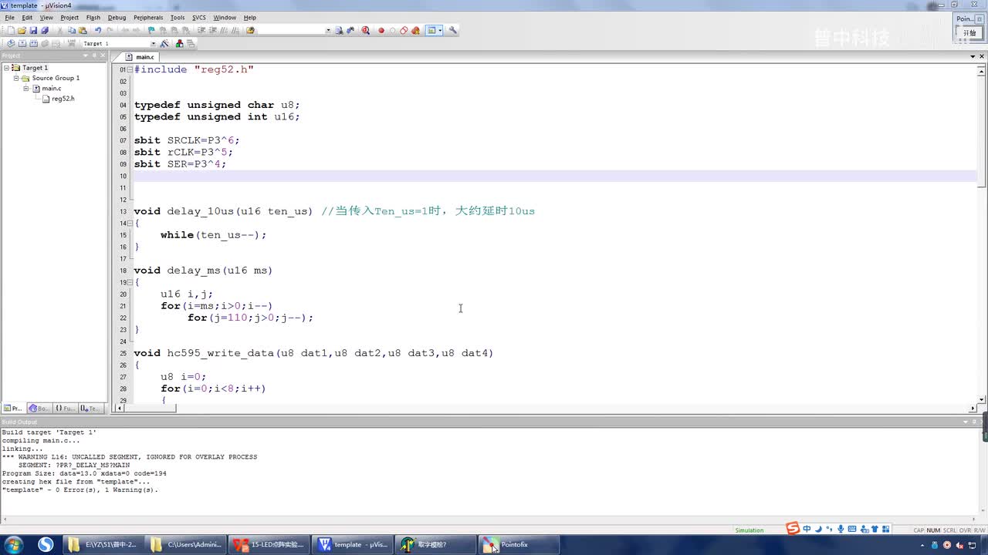The image size is (988, 555).
Task: Select main.c in the project tree
Action: click(52, 89)
